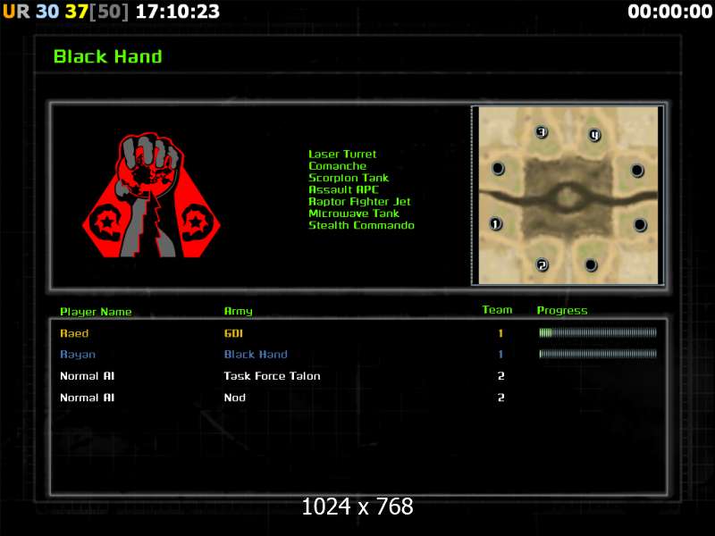The height and width of the screenshot is (536, 715).
Task: Click Rayan's loading progress bar
Action: [598, 354]
